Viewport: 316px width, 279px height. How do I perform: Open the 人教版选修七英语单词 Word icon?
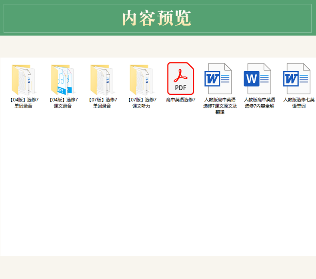[x=297, y=79]
